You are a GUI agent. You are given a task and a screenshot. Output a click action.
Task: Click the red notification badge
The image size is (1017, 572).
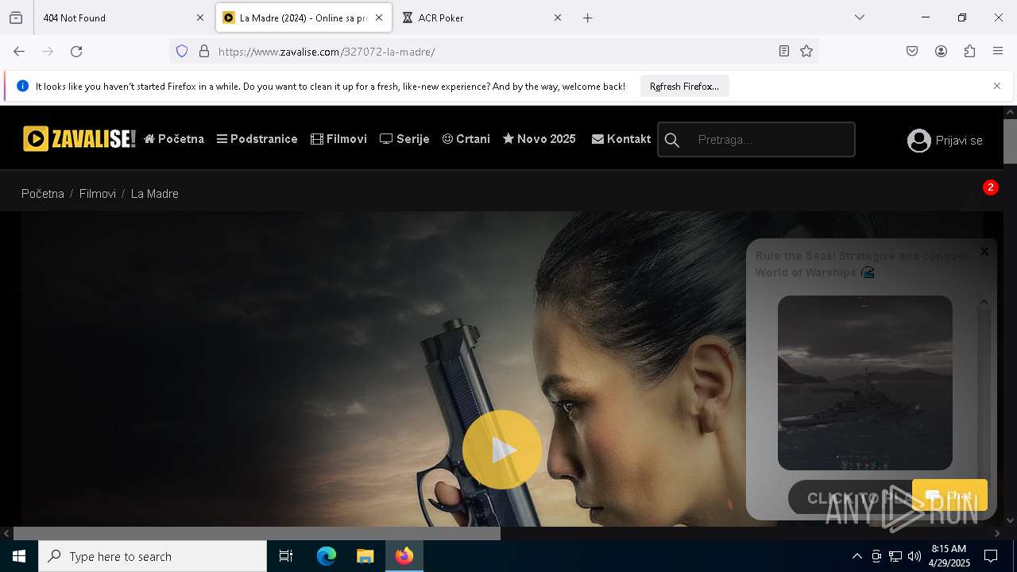coord(990,187)
